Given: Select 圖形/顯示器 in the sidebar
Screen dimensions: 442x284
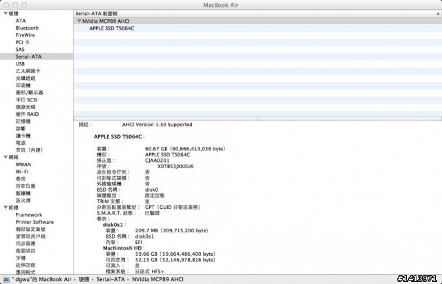Looking at the screenshot, I should pyautogui.click(x=29, y=92).
